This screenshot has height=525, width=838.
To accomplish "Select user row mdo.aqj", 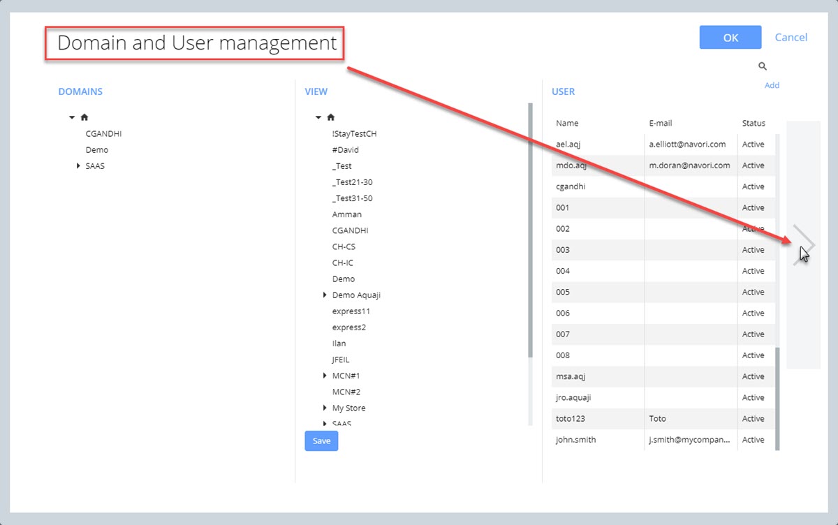I will click(663, 165).
